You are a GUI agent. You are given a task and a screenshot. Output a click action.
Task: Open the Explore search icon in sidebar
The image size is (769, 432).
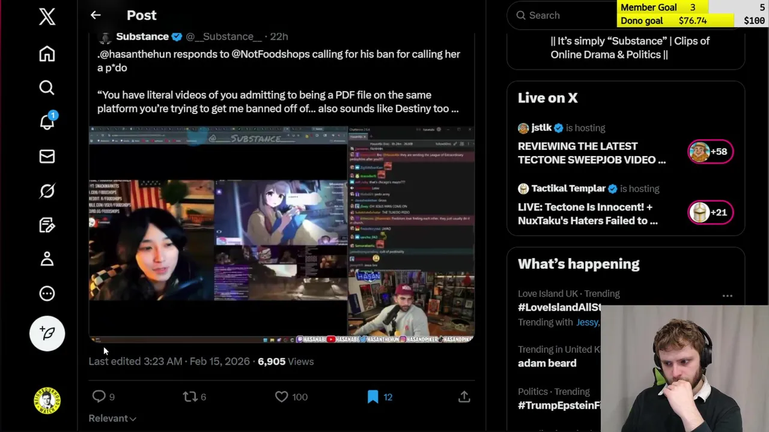point(47,88)
